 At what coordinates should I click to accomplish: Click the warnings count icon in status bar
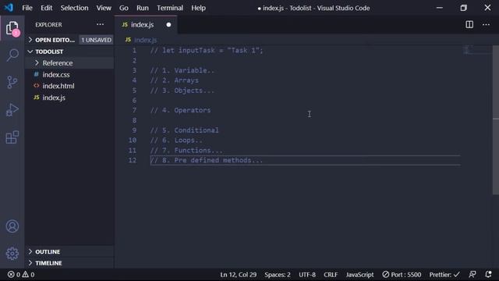[x=25, y=274]
